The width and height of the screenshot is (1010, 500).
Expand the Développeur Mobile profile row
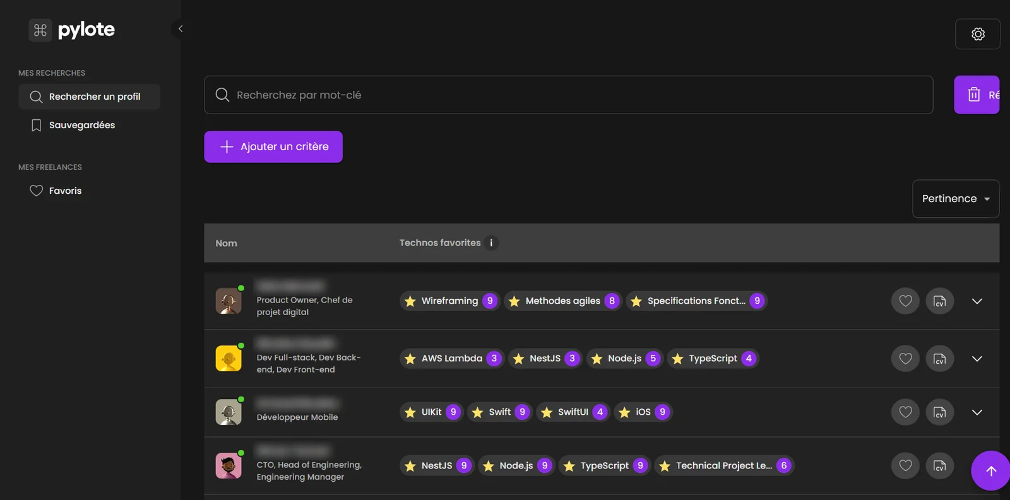(977, 412)
